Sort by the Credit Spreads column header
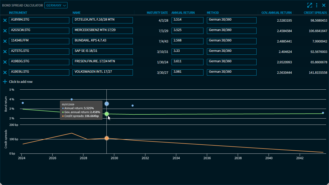The width and height of the screenshot is (329, 185). tap(315, 13)
